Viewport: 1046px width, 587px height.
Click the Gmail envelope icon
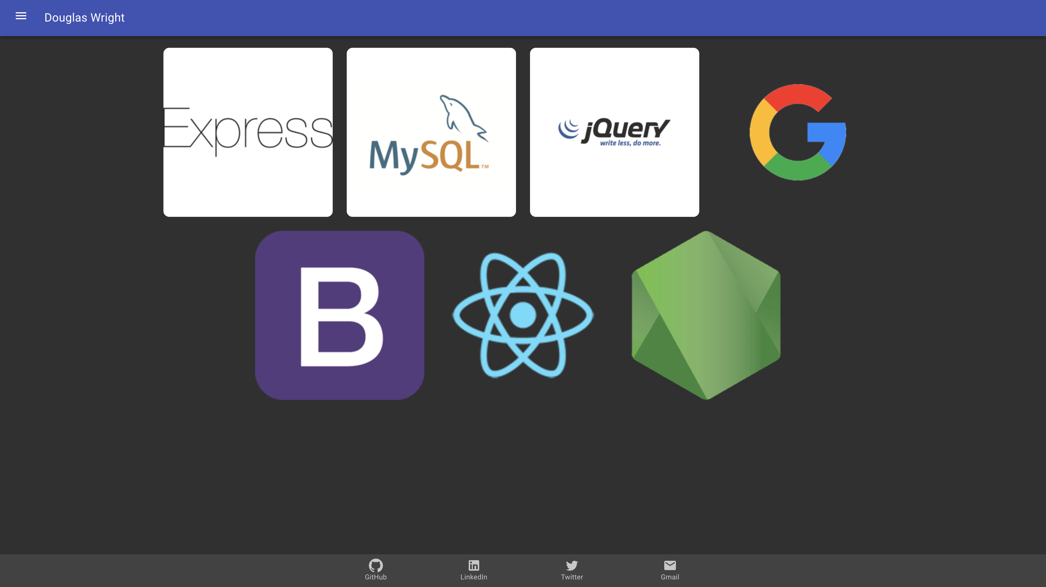(670, 565)
